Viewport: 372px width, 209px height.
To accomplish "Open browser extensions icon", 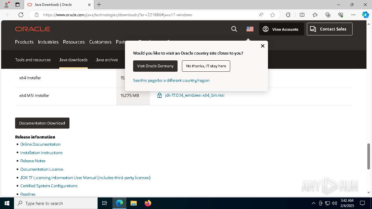I will pyautogui.click(x=288, y=15).
